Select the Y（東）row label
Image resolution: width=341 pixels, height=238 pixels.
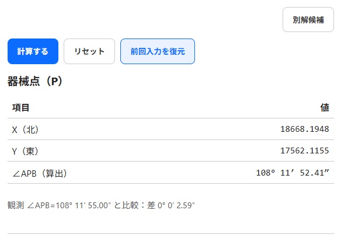point(26,151)
